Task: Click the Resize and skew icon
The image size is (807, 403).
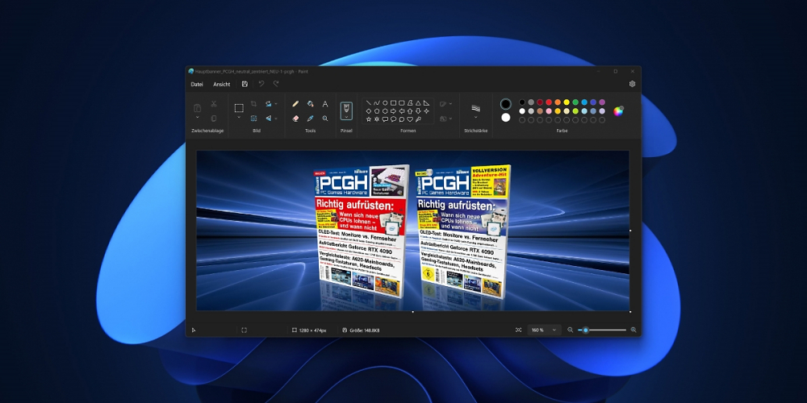Action: pyautogui.click(x=253, y=118)
